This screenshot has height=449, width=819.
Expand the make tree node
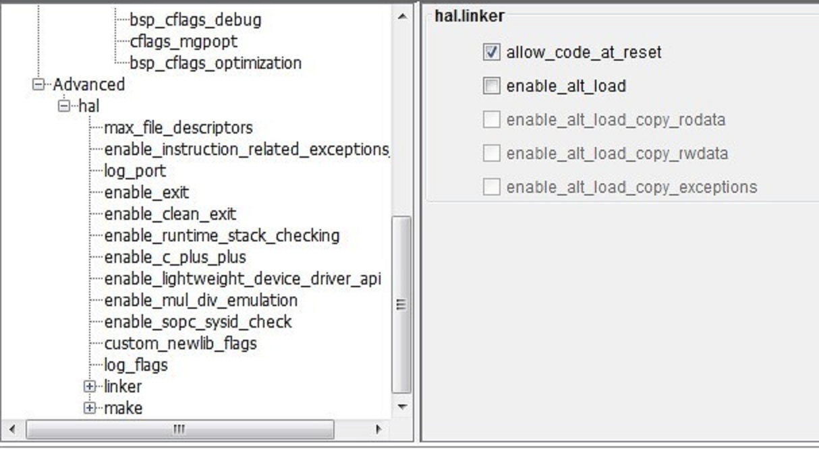[x=89, y=408]
